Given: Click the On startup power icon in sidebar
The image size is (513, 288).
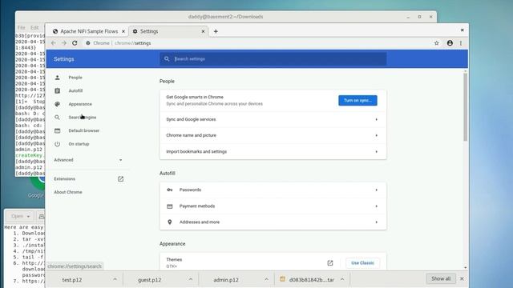Looking at the screenshot, I should tap(57, 144).
